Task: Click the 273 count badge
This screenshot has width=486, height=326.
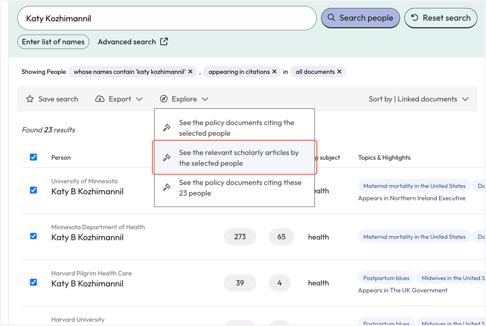Action: pos(240,237)
